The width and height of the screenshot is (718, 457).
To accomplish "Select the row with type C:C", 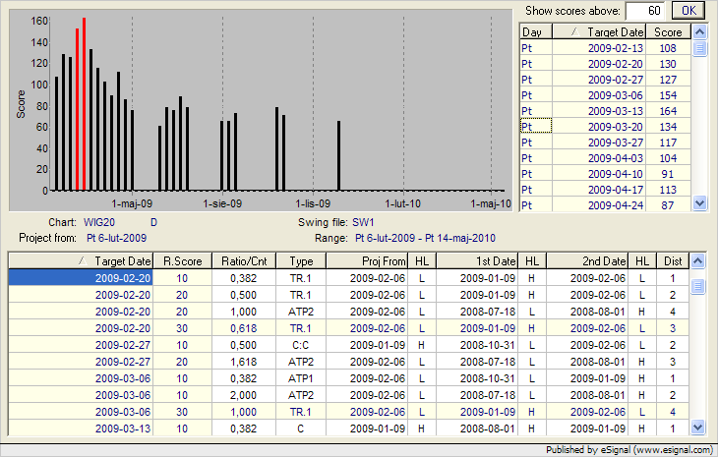I will click(x=302, y=345).
